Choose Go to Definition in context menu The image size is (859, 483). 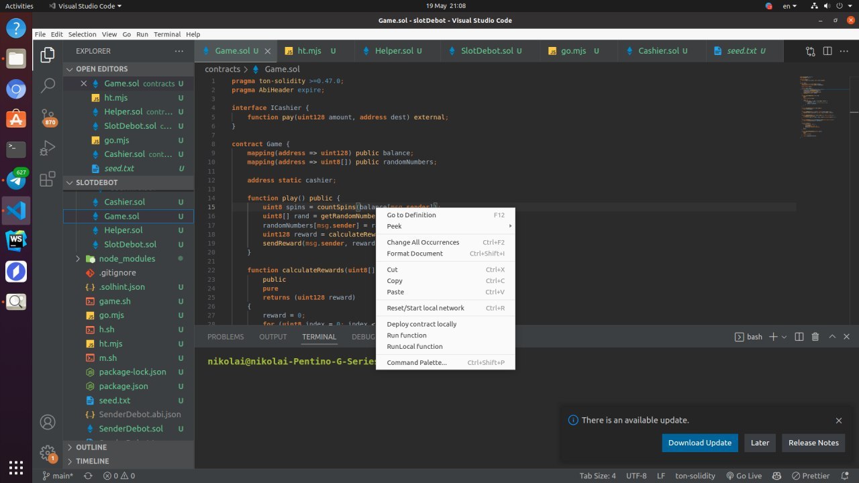(411, 215)
